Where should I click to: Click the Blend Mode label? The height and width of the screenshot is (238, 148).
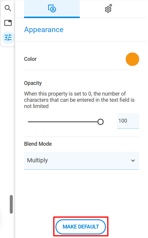coord(38,144)
